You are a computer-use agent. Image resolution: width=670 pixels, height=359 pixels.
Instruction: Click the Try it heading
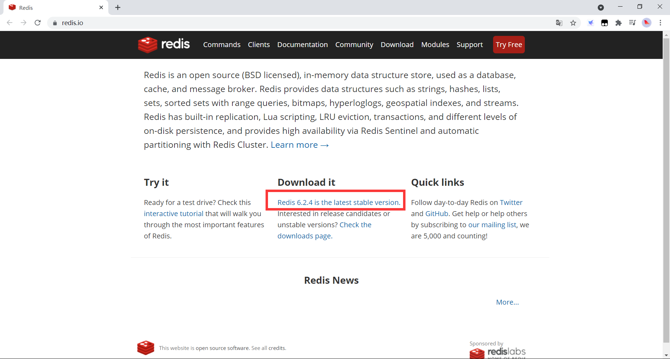[156, 182]
